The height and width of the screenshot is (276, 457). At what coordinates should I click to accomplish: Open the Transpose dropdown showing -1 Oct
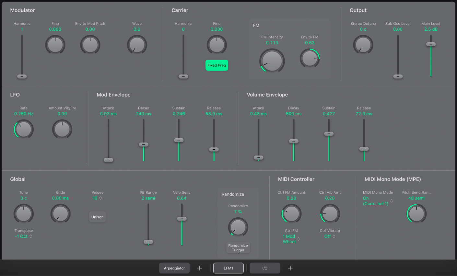23,236
